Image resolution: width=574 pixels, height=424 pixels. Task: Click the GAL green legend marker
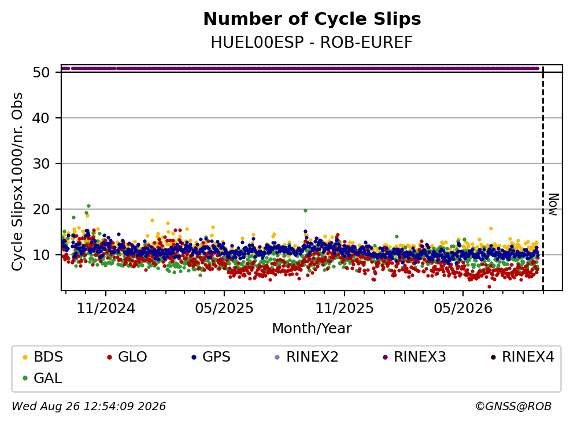tap(25, 378)
